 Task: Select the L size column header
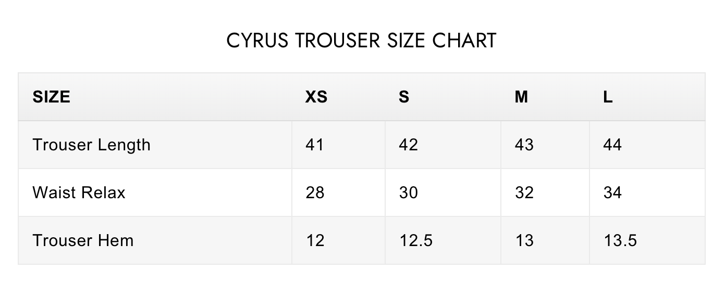tap(608, 97)
